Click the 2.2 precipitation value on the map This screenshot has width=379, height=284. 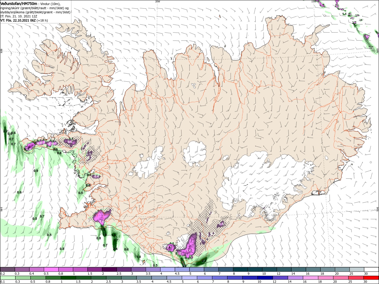[5, 131]
